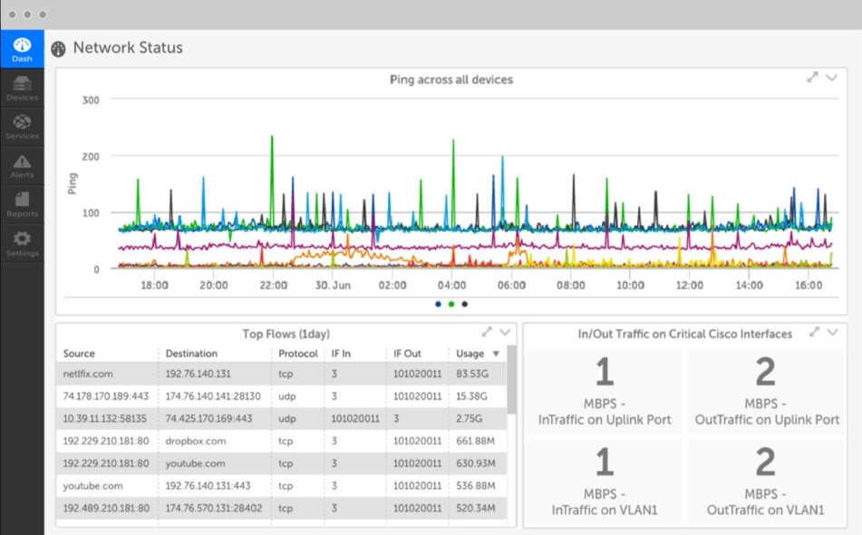
Task: Open Reports from the sidebar
Action: [22, 205]
